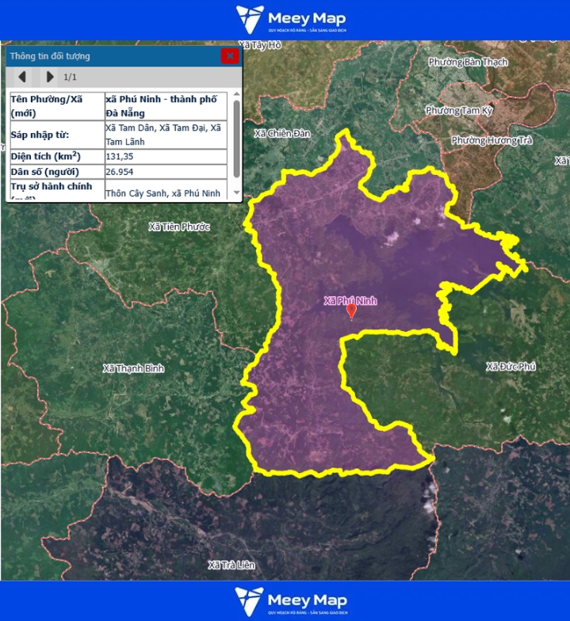570x621 pixels.
Task: Go to next object with right arrow
Action: click(x=50, y=77)
